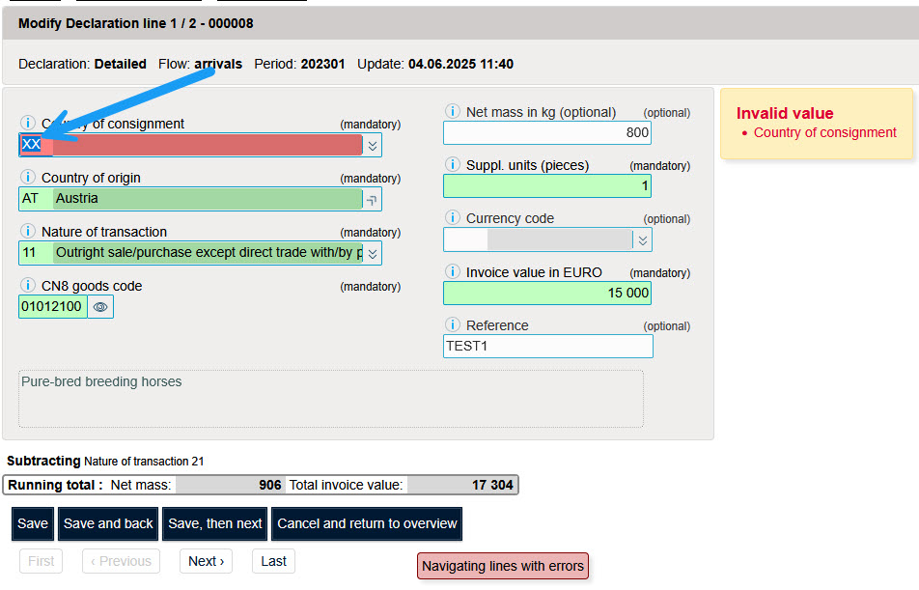Click info icon beside Country of consignment

coord(27,124)
